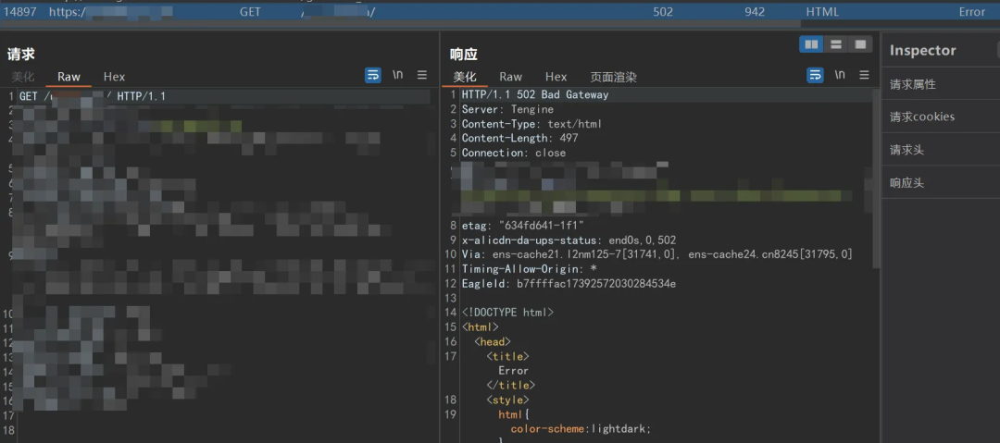Click the <!DOCTYPE html> line
The image size is (1000, 443).
coord(507,313)
